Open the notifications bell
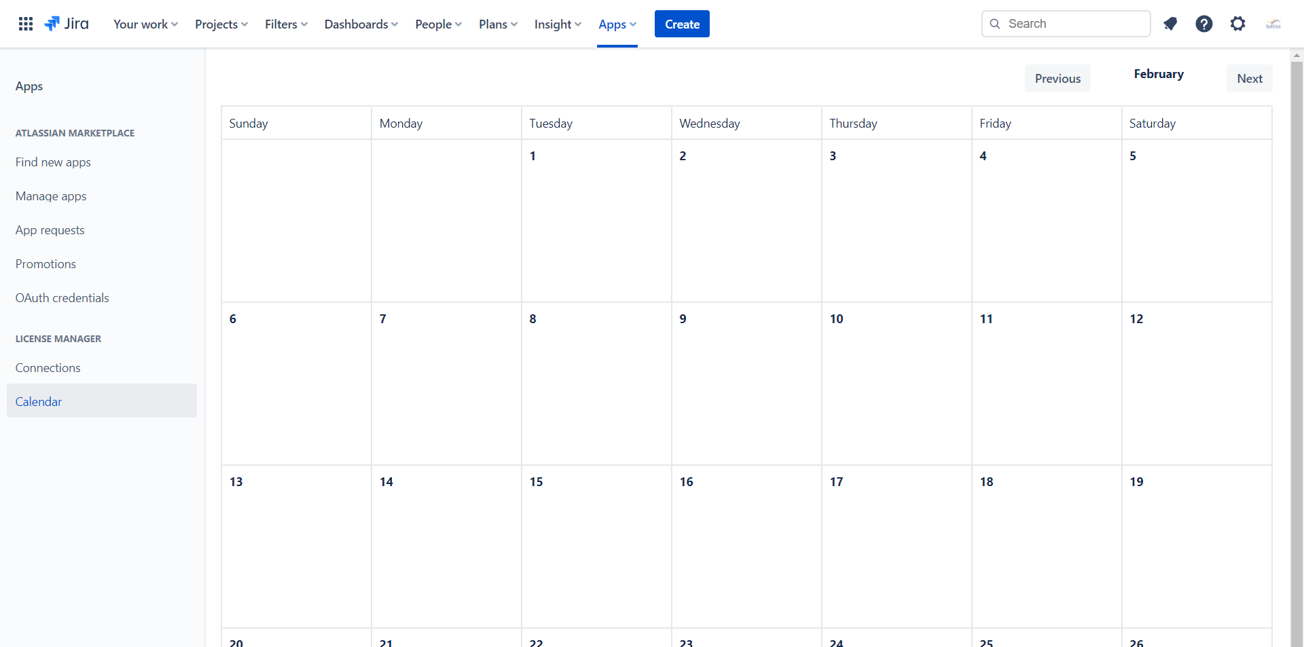The image size is (1304, 647). (1170, 24)
